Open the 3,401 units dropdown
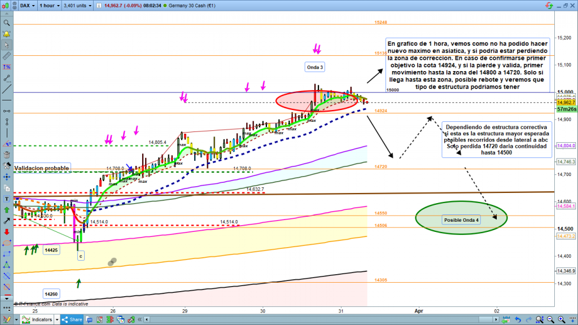 point(78,5)
